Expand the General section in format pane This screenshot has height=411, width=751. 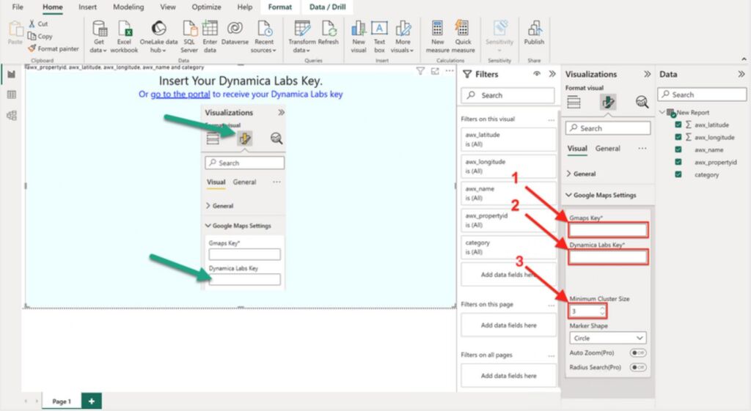tap(585, 174)
